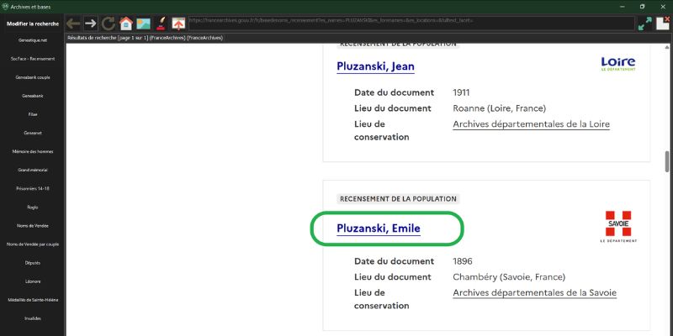The width and height of the screenshot is (673, 336).
Task: Go to the home page icon
Action: point(126,24)
